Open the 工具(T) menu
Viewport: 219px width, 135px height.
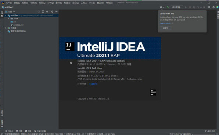(x=84, y=3)
